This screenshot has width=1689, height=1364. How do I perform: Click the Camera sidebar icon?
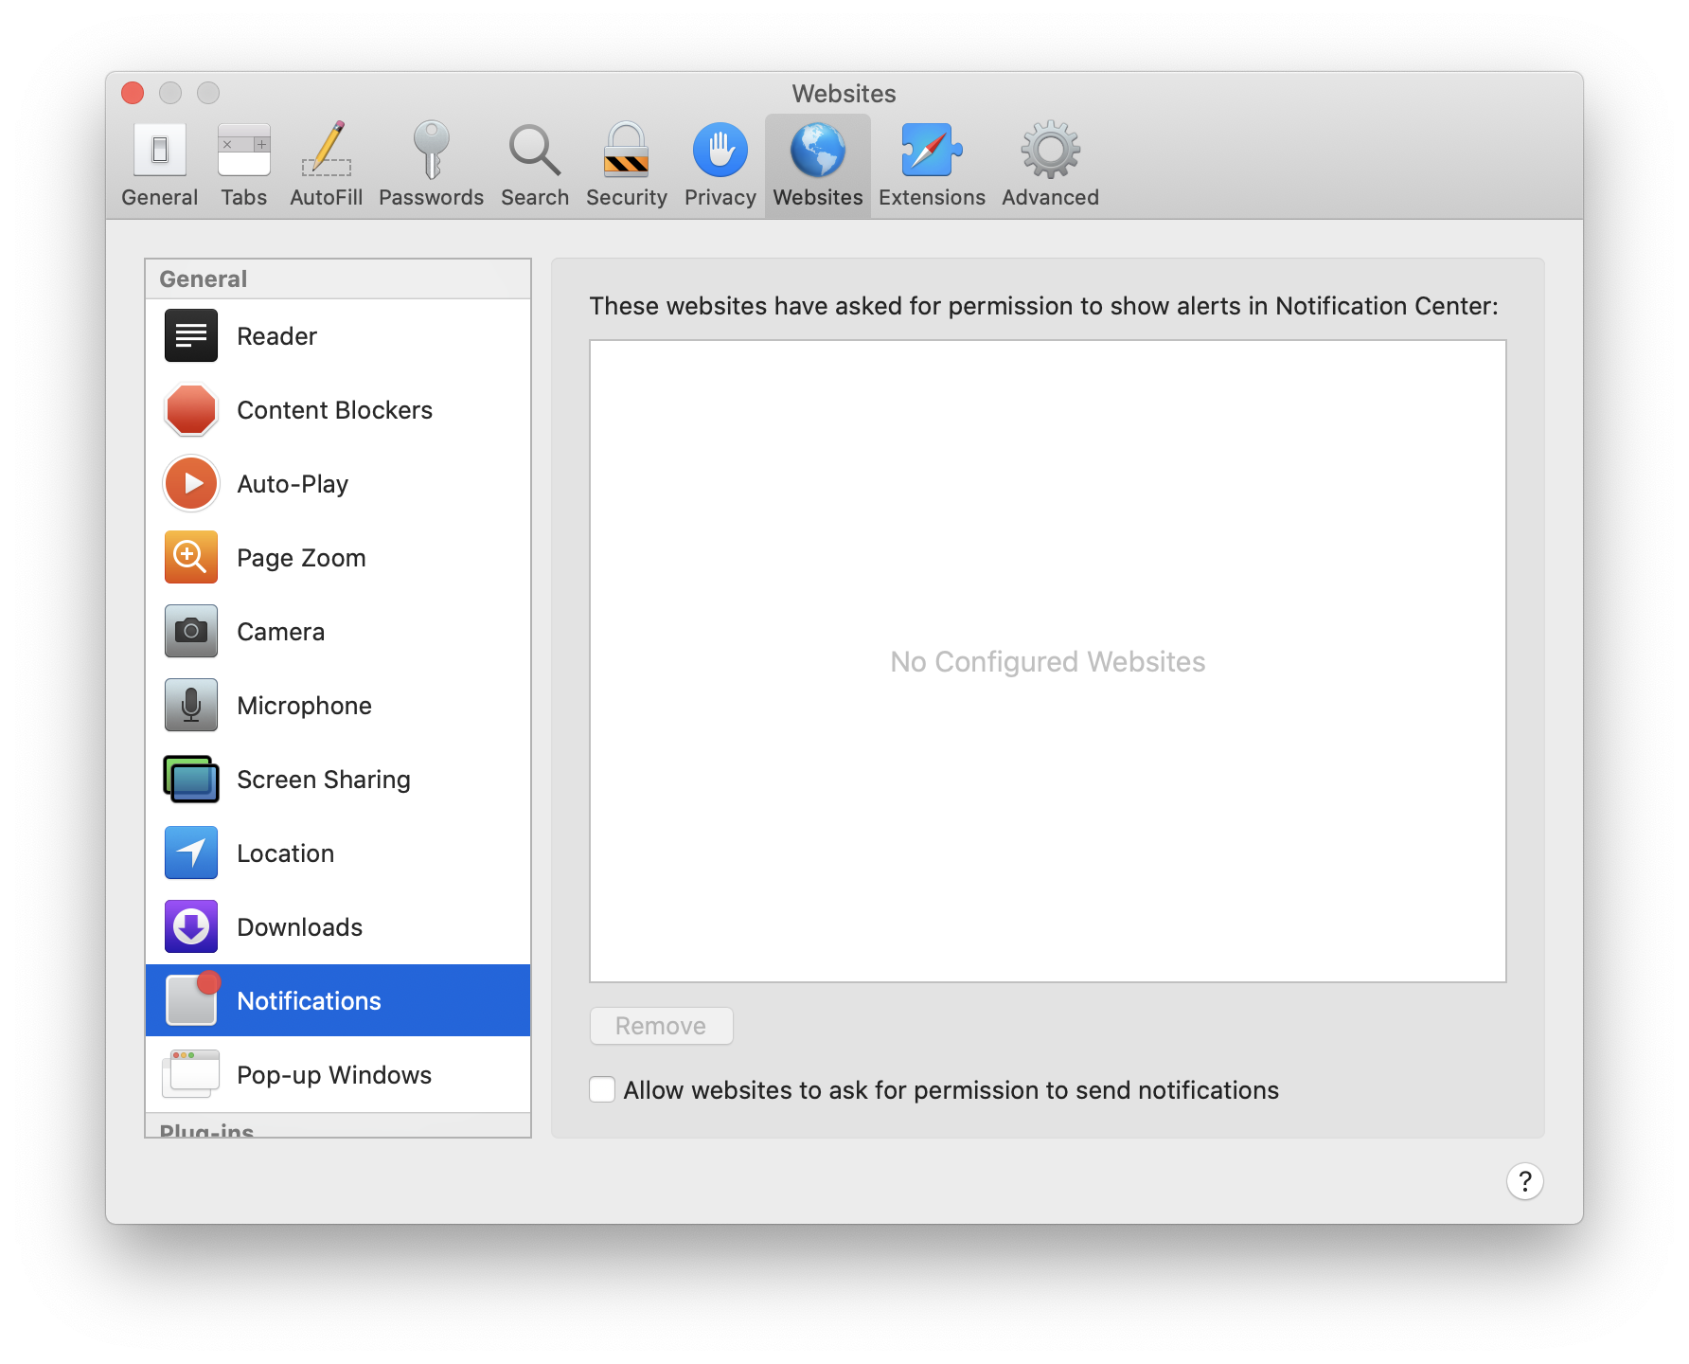click(191, 631)
